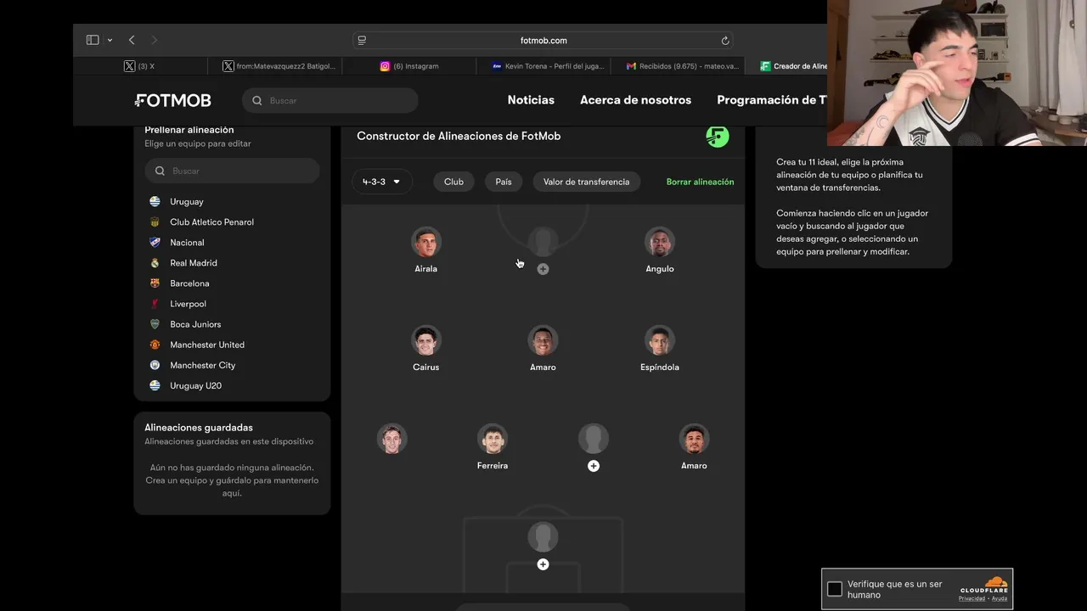Open the unlabeled left back avatar
Screen dimensions: 1087x611
tap(391, 439)
